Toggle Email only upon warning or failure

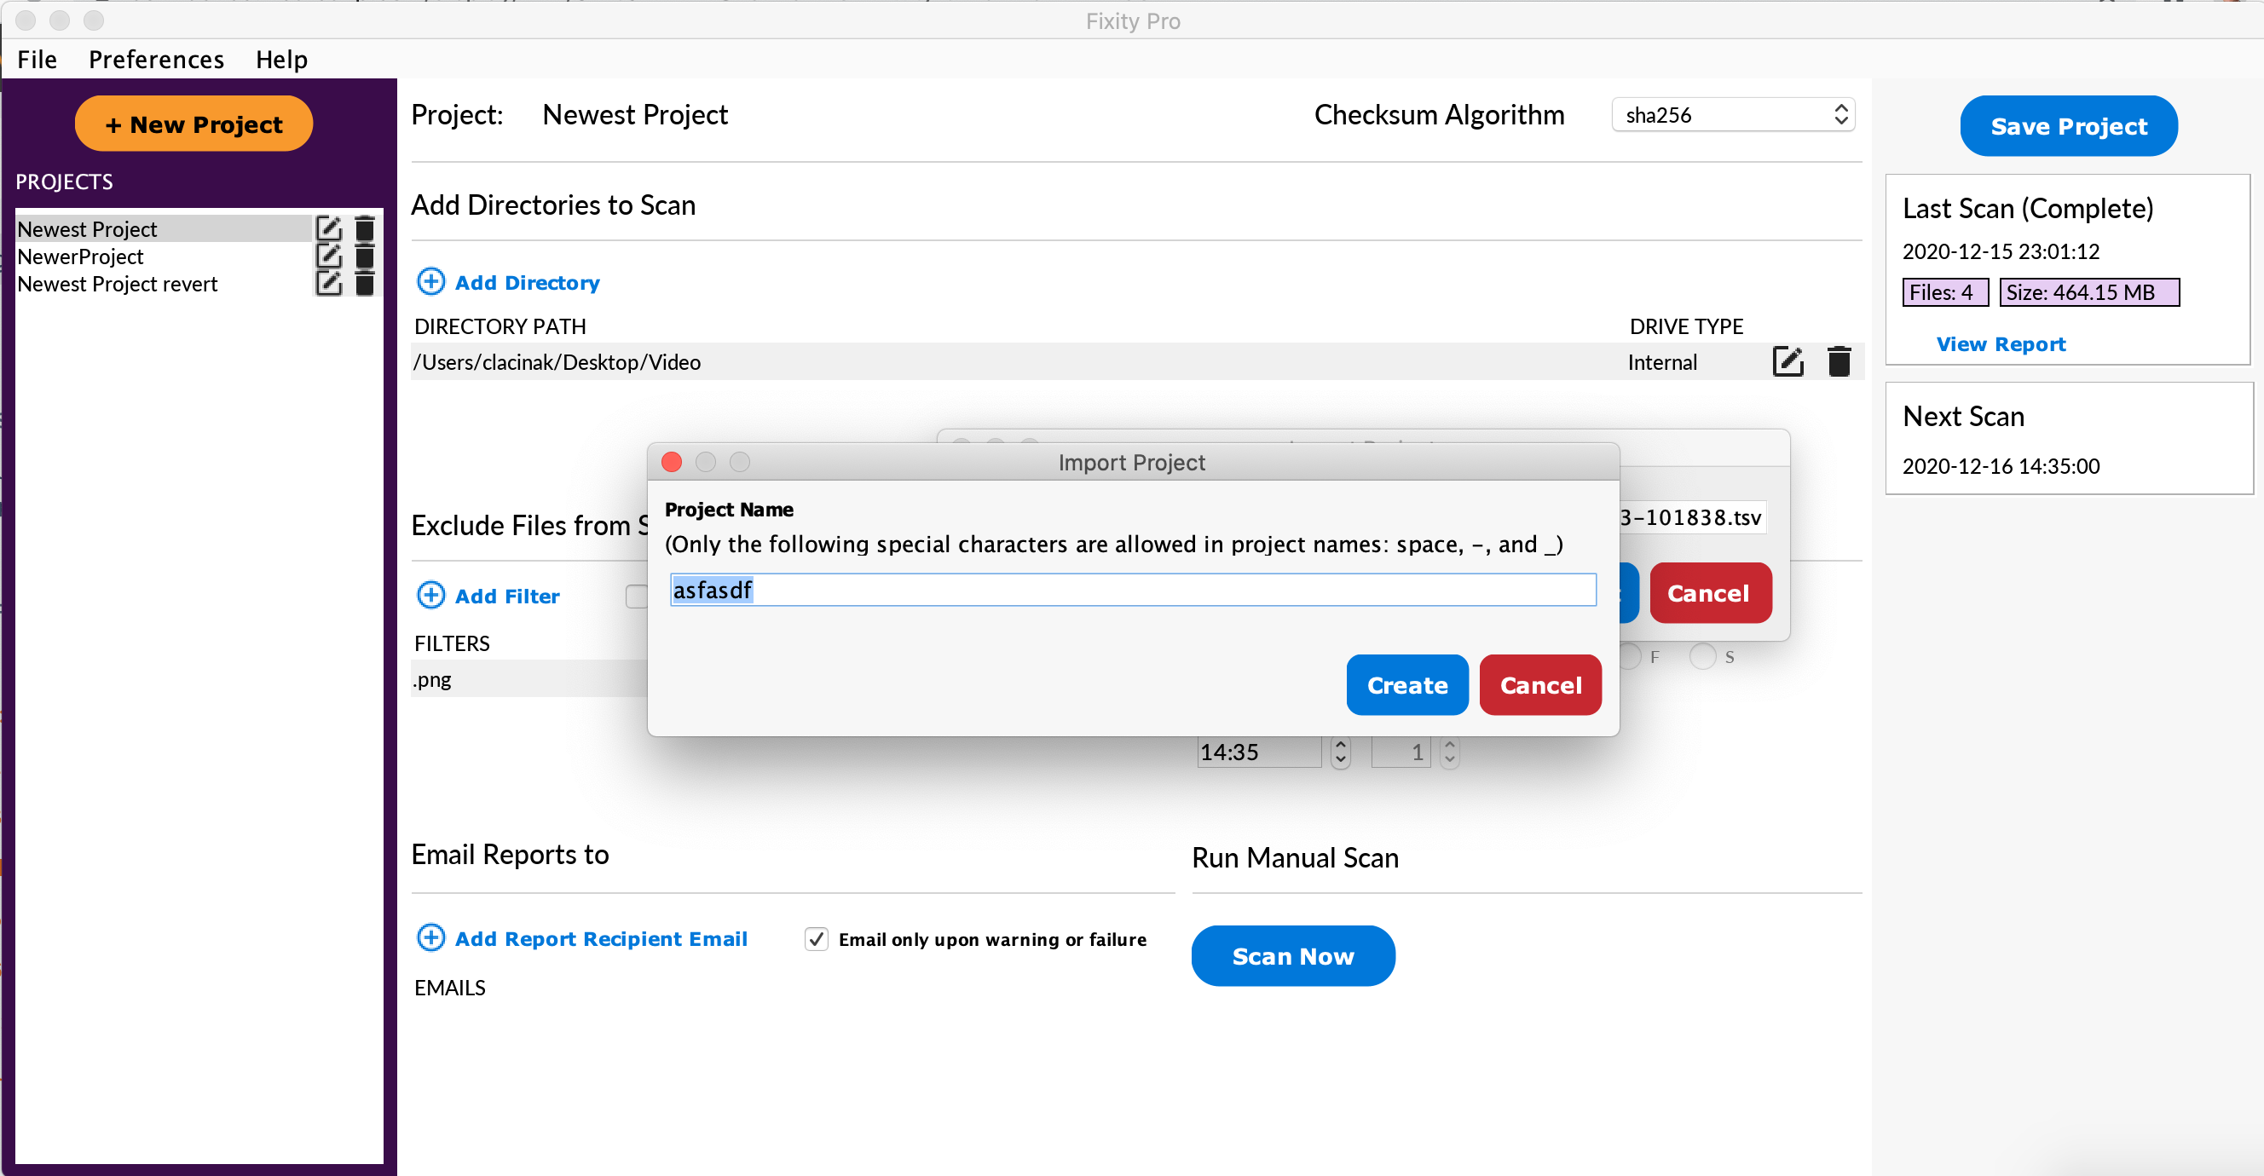click(x=817, y=939)
